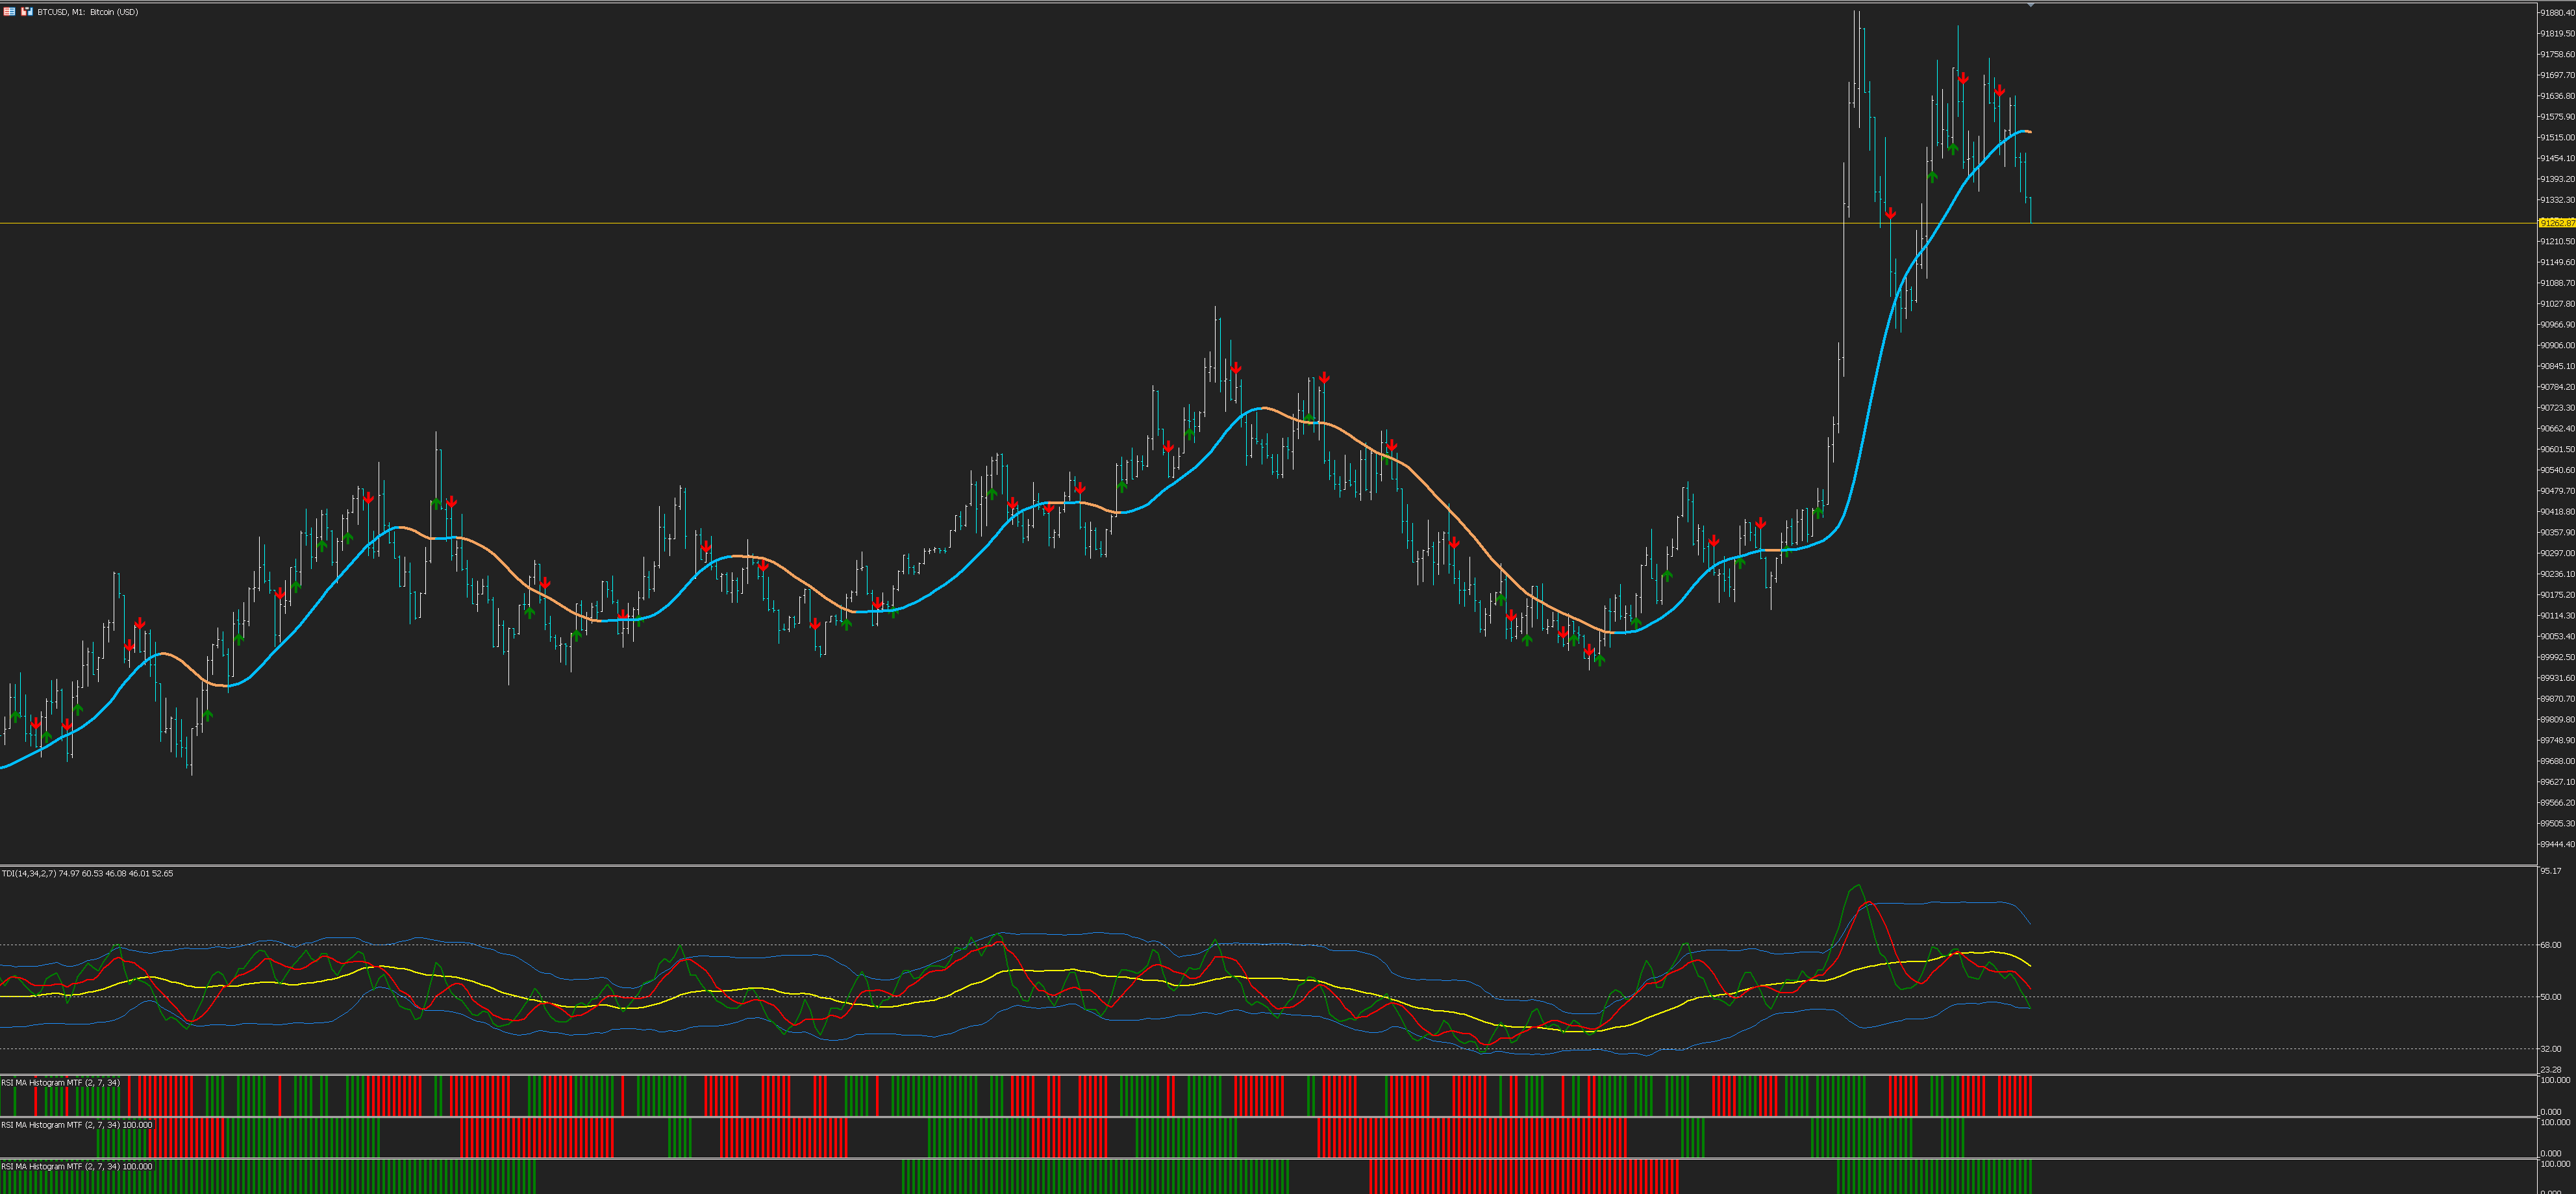Click the topmost RSI MA Histogram MTF label
2576x1194 pixels.
pyautogui.click(x=60, y=1083)
